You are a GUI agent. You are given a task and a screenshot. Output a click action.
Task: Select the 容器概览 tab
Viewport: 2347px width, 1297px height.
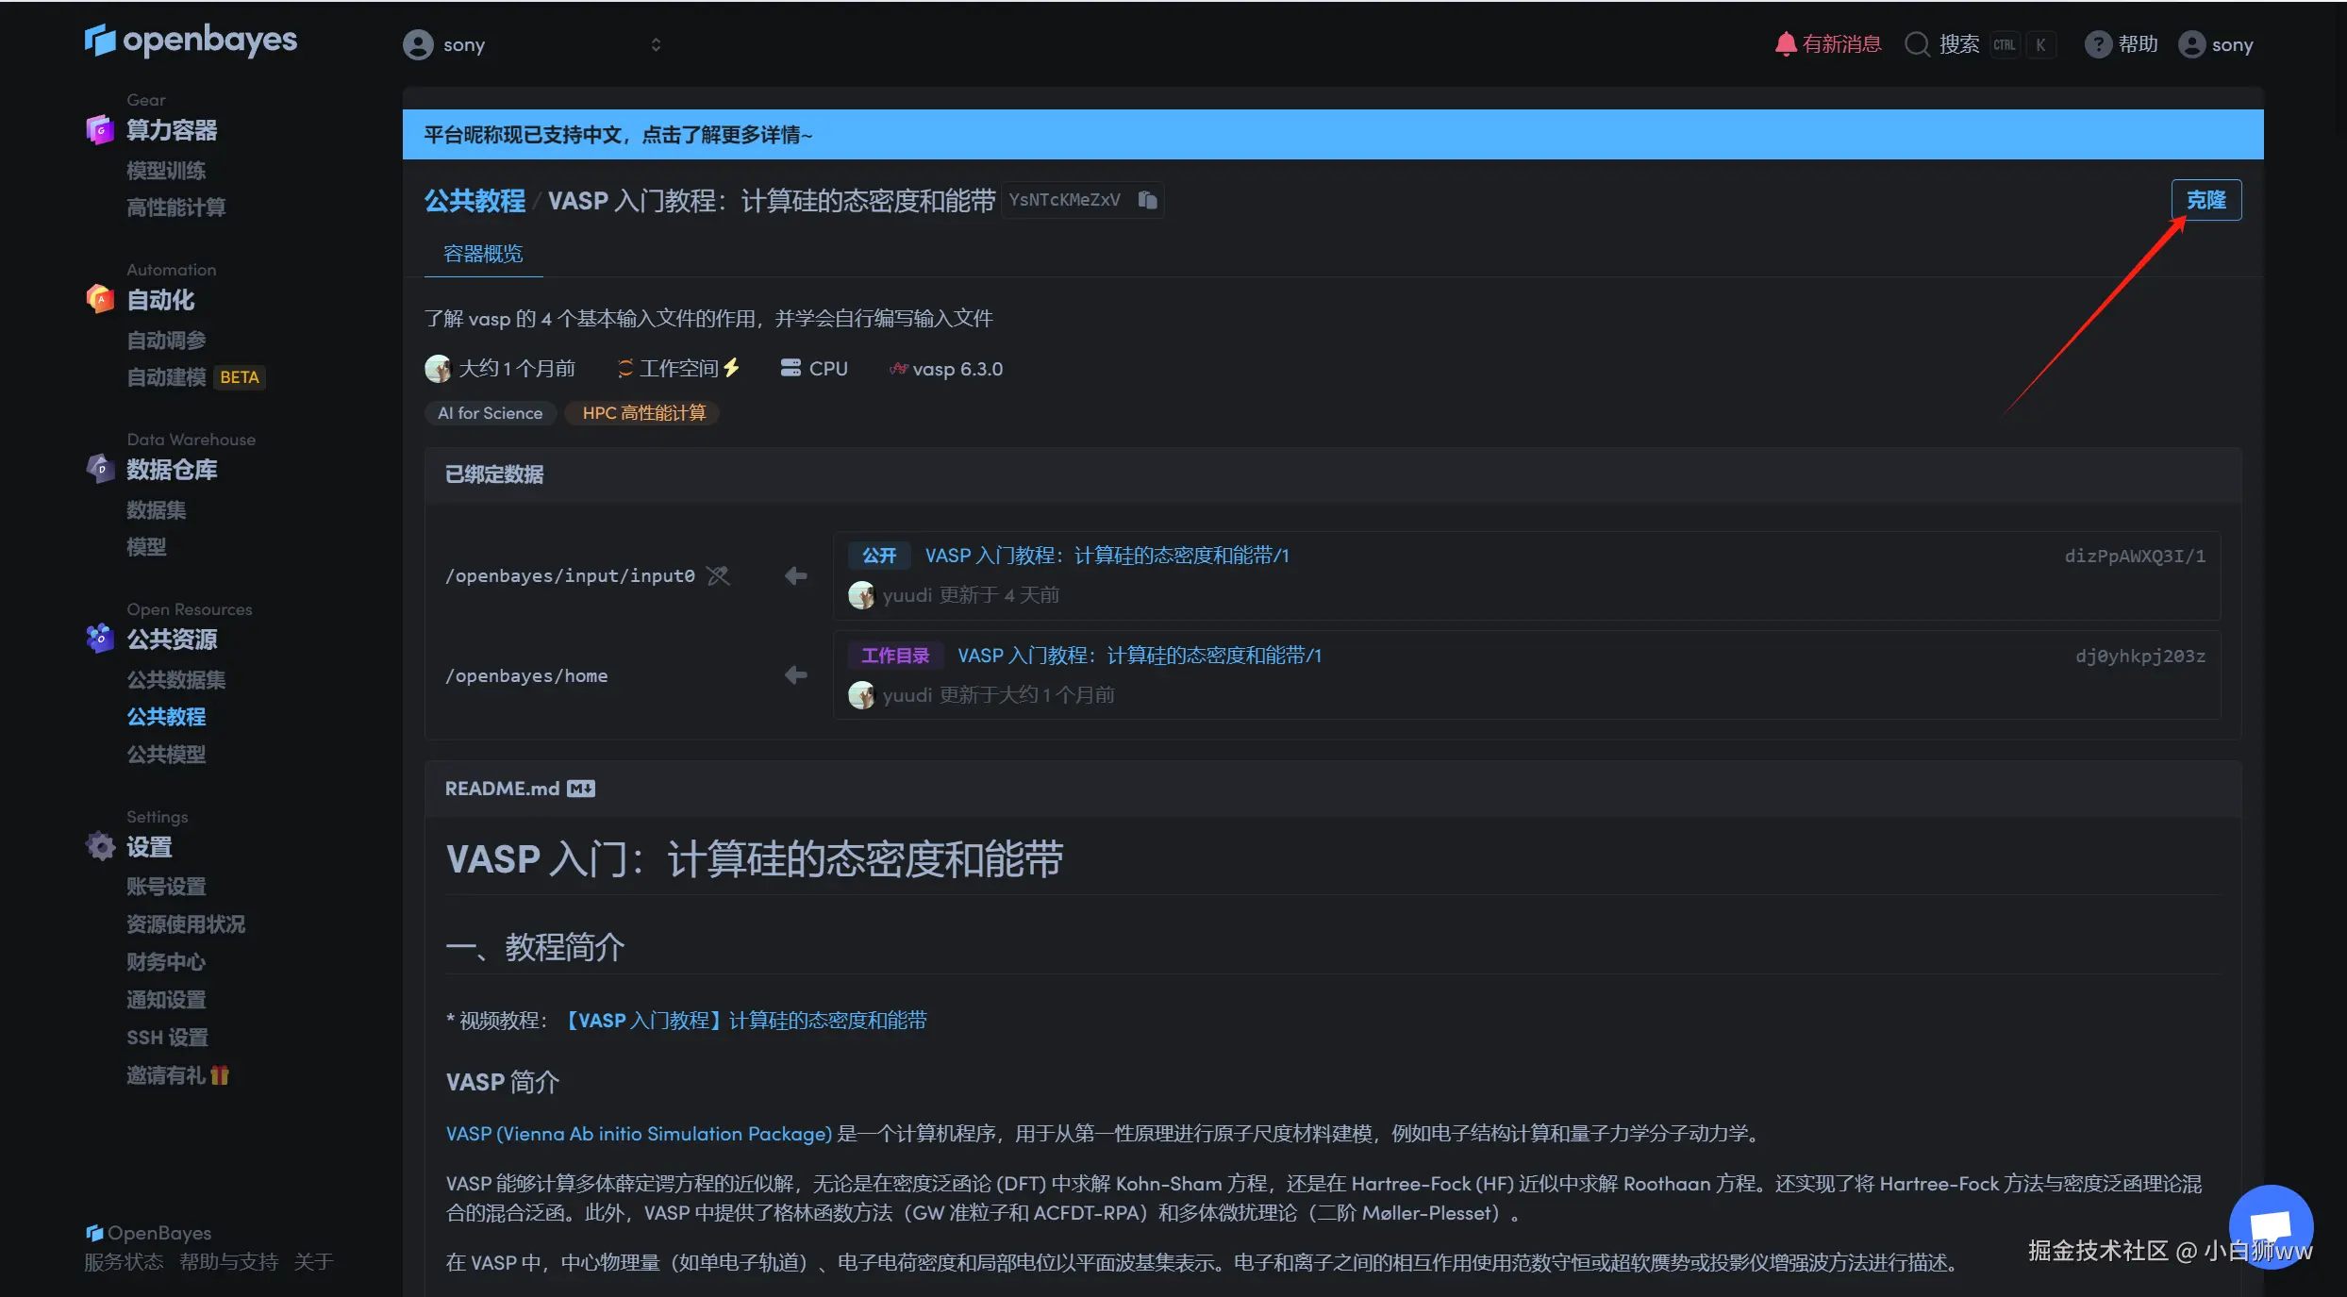pos(483,254)
